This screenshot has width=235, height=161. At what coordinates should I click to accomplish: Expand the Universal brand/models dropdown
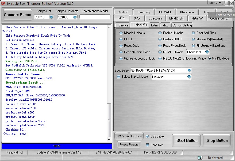pos(189,77)
